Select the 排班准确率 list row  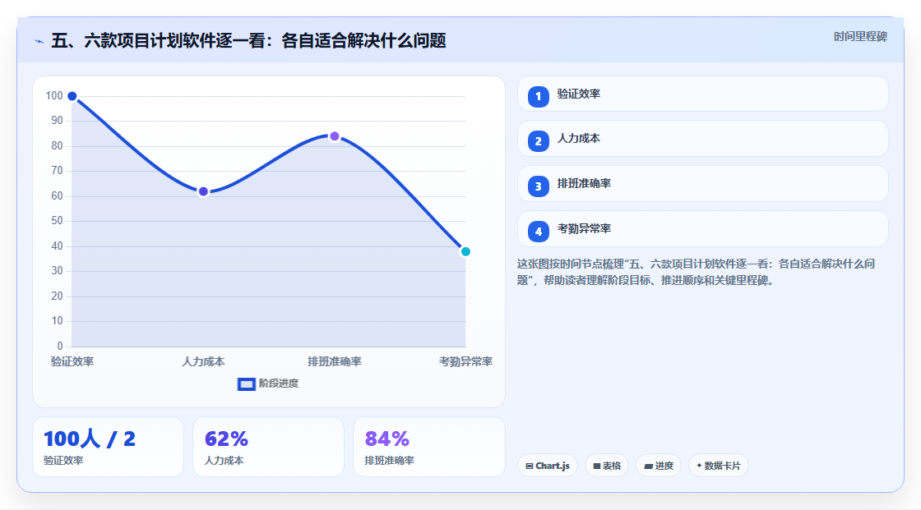pyautogui.click(x=702, y=184)
